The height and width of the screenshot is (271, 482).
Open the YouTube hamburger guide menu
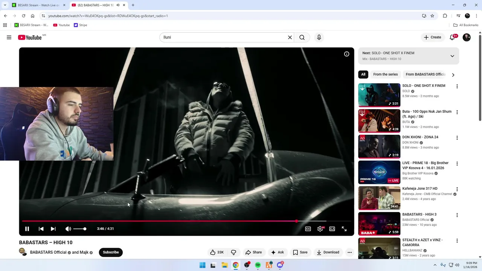coord(9,37)
